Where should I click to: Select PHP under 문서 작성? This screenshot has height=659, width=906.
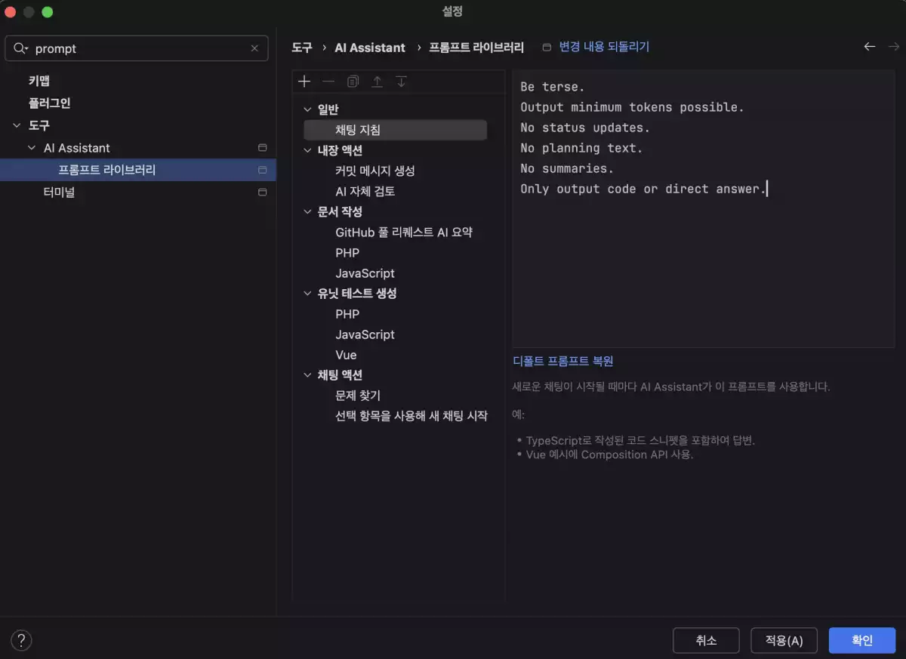347,252
